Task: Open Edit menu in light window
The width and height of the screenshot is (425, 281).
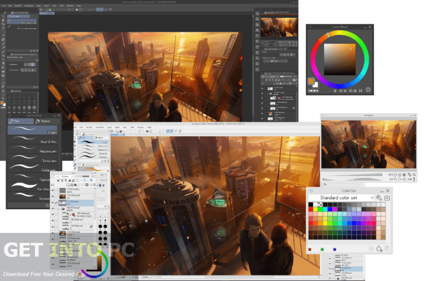Action: point(81,127)
